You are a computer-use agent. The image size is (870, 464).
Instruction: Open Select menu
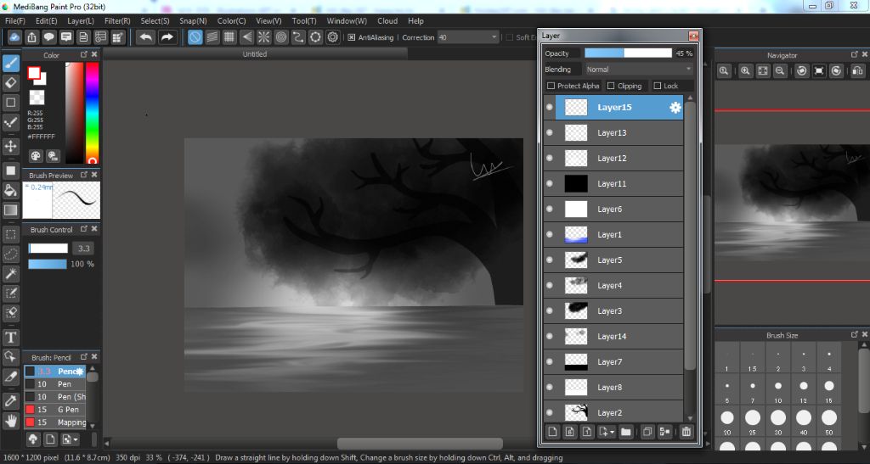(x=155, y=21)
